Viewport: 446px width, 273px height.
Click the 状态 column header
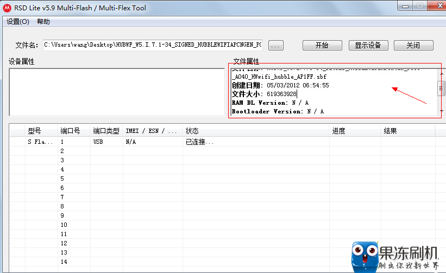(192, 131)
